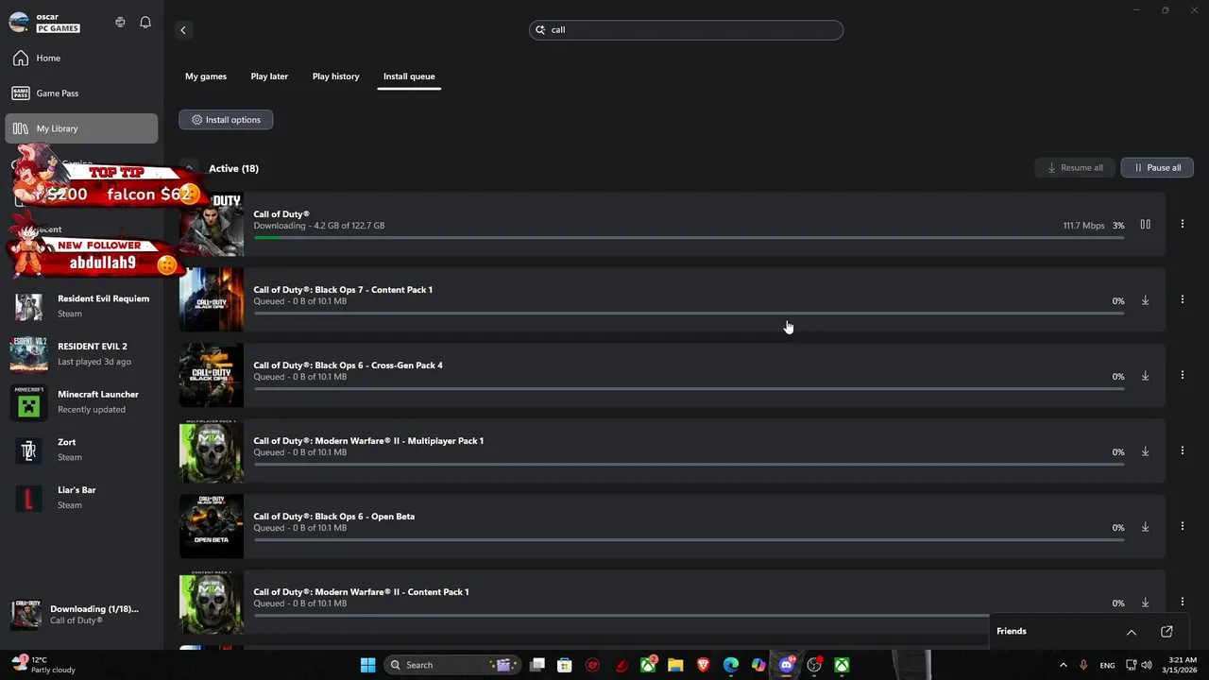1209x680 pixels.
Task: Click the Black Ops 6 Open Beta progress bar
Action: (x=689, y=540)
